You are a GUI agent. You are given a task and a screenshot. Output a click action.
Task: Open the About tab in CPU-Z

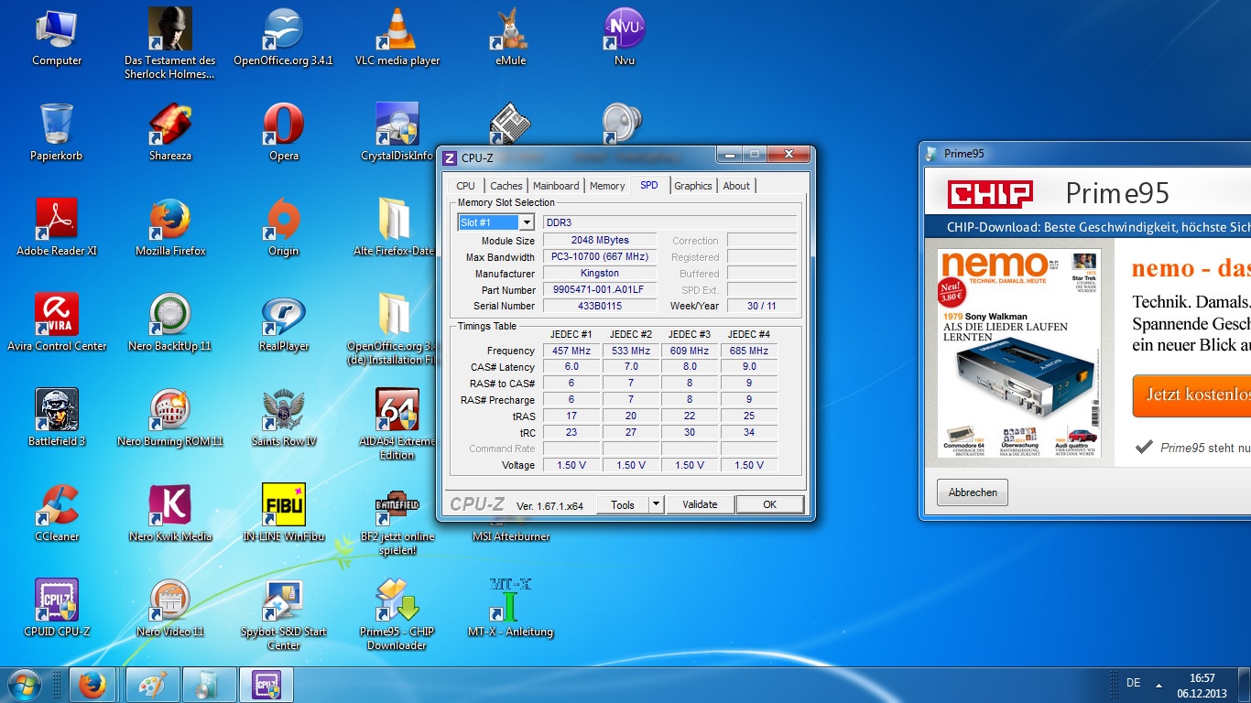(x=736, y=186)
